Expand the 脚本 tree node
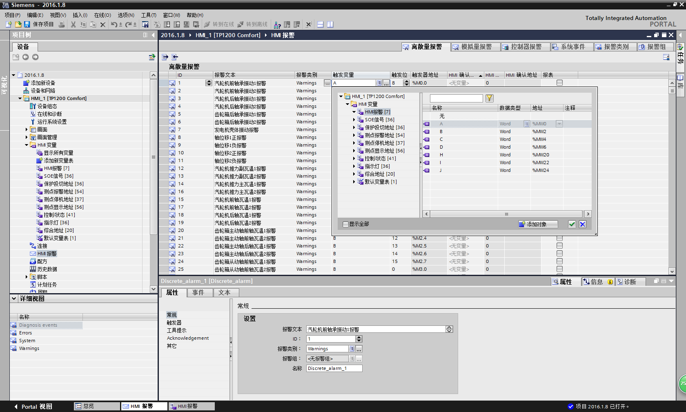This screenshot has height=412, width=686. click(27, 277)
